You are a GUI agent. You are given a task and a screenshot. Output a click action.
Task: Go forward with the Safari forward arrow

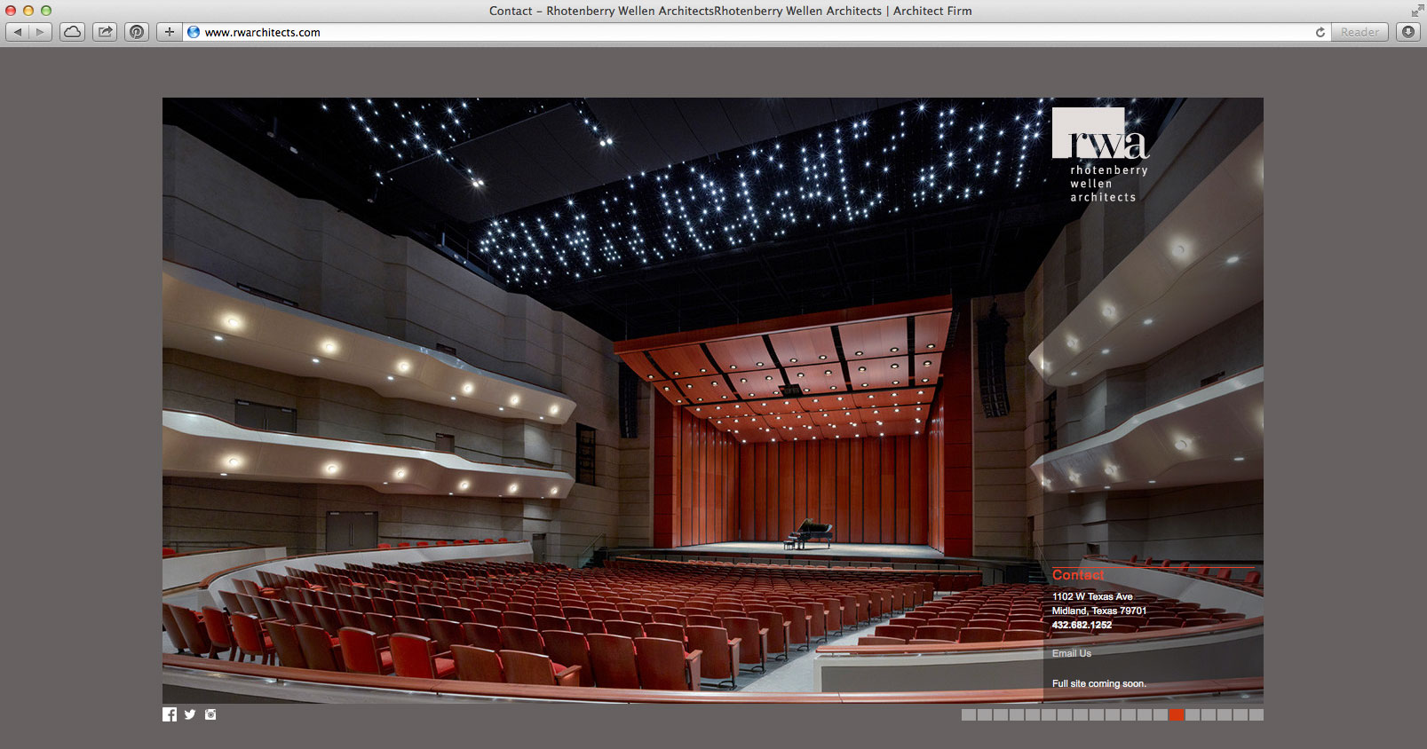(40, 32)
